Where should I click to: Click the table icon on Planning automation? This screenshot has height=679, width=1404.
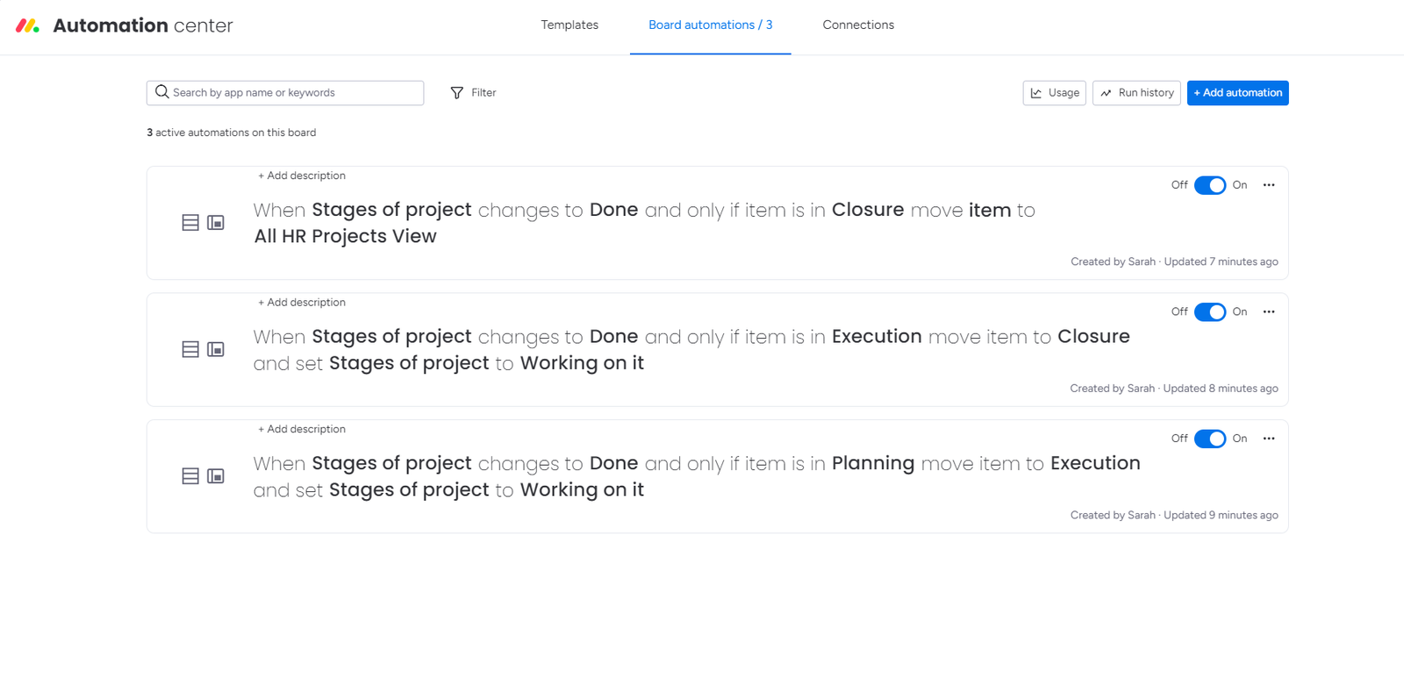(x=190, y=476)
